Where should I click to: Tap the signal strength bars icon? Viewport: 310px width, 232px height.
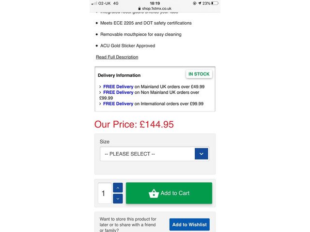[94, 3]
